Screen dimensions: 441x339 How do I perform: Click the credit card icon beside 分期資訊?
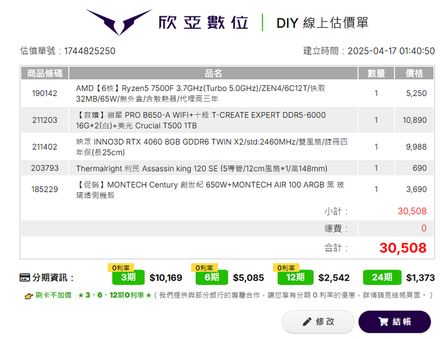(x=24, y=277)
